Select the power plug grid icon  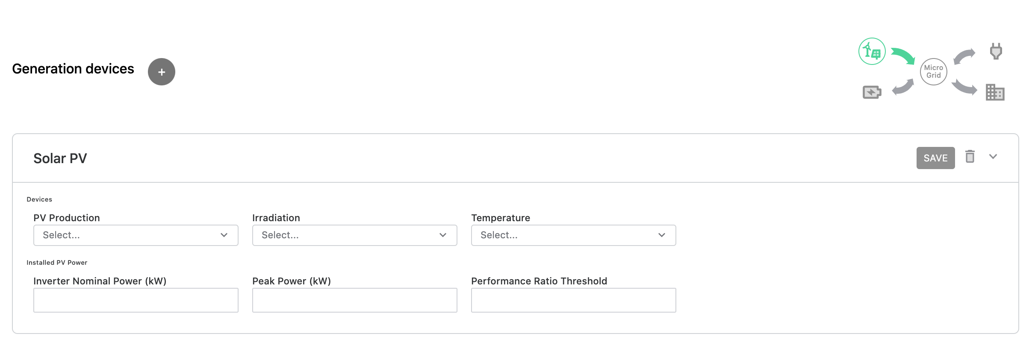[996, 51]
